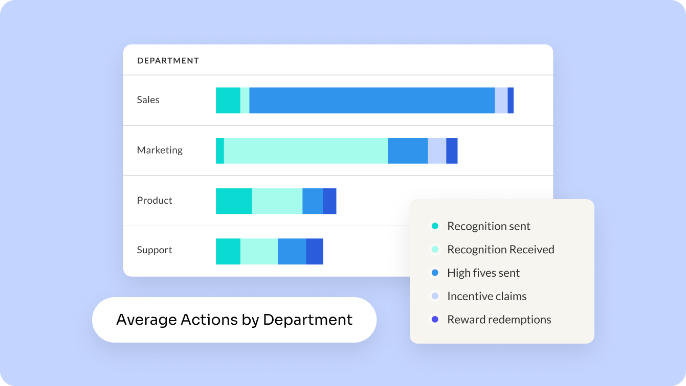The height and width of the screenshot is (386, 686).
Task: Click the Reward redemptions legend dot
Action: [435, 320]
